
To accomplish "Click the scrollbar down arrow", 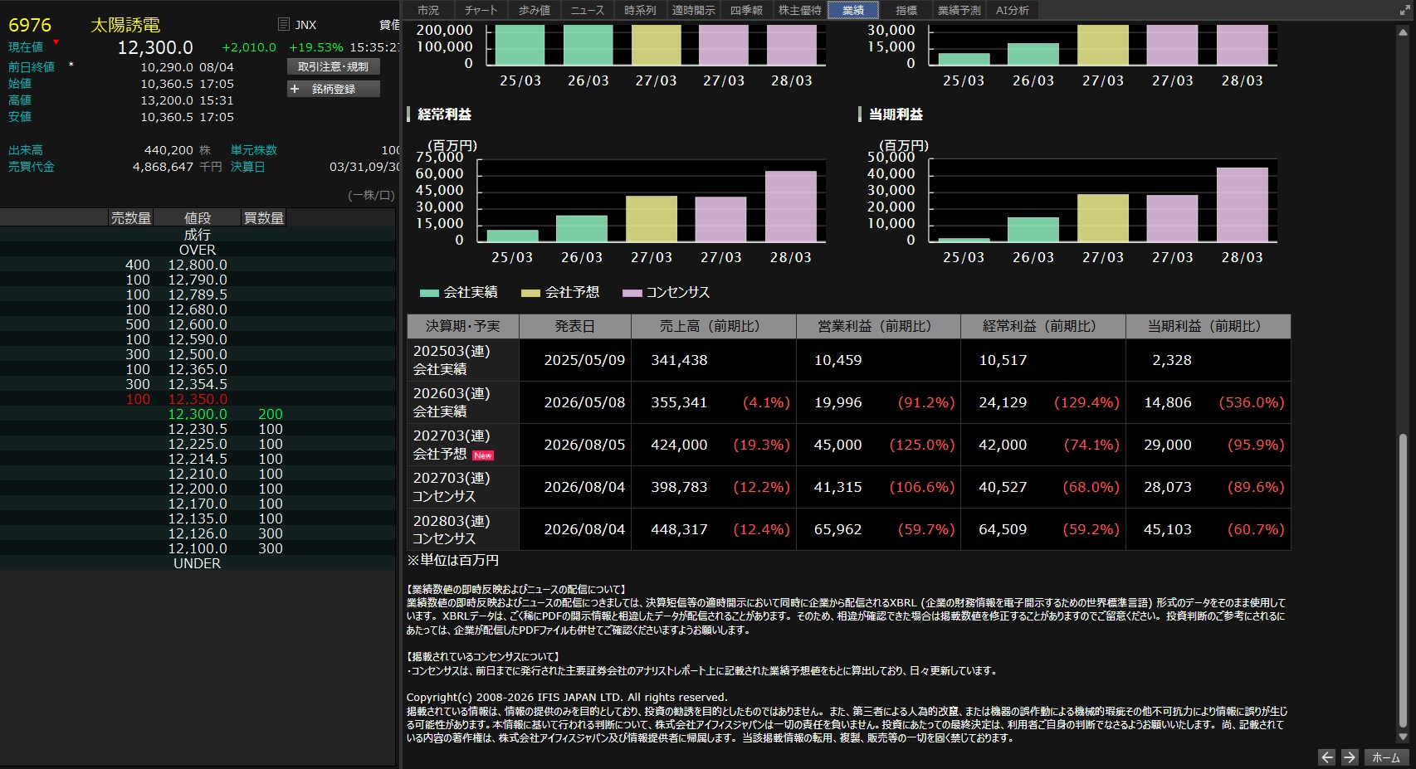I will 1403,737.
